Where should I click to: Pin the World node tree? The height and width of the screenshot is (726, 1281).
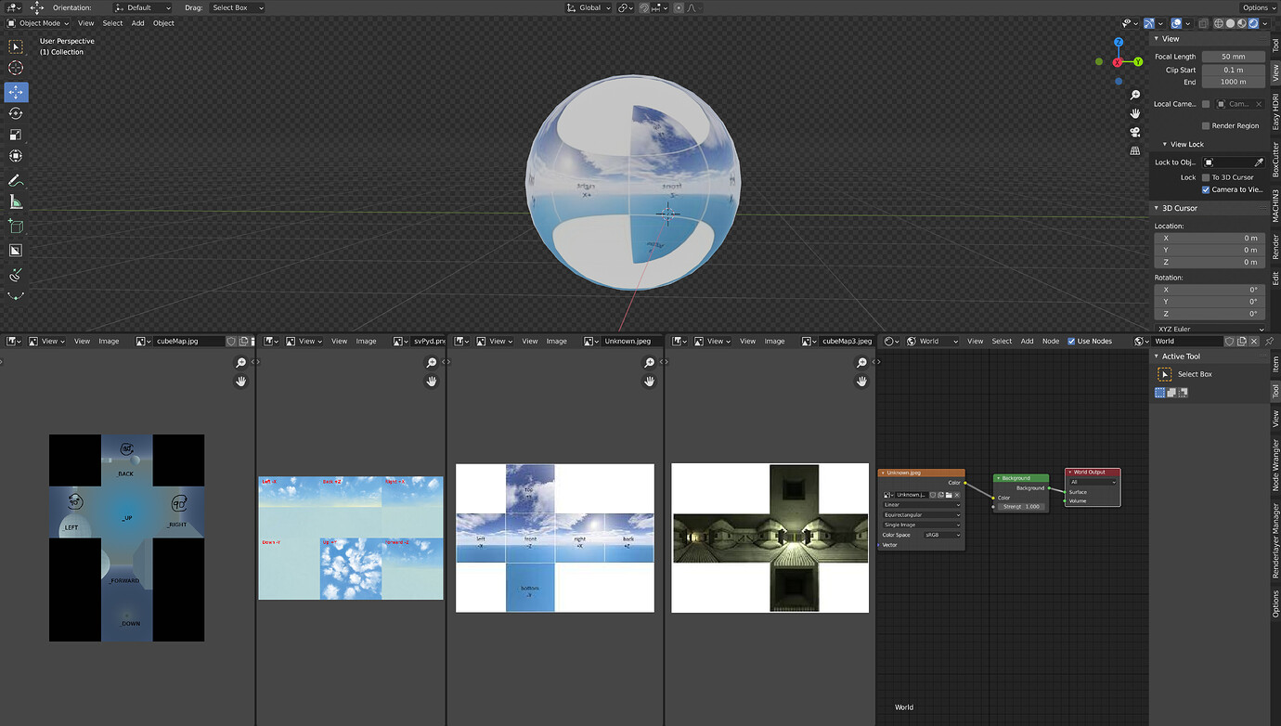(1269, 341)
